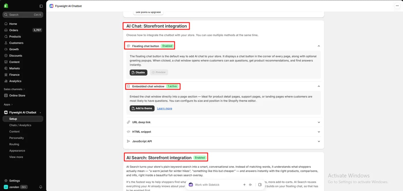Click the 1 active badge
Screen dimensions: 403x191
[x=172, y=86]
